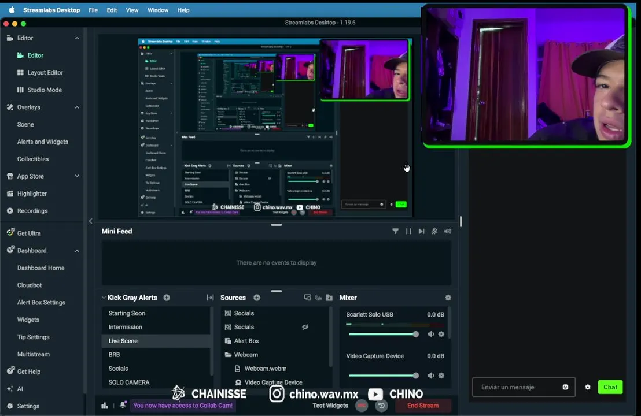Select the Alert Box source

pyautogui.click(x=275, y=341)
